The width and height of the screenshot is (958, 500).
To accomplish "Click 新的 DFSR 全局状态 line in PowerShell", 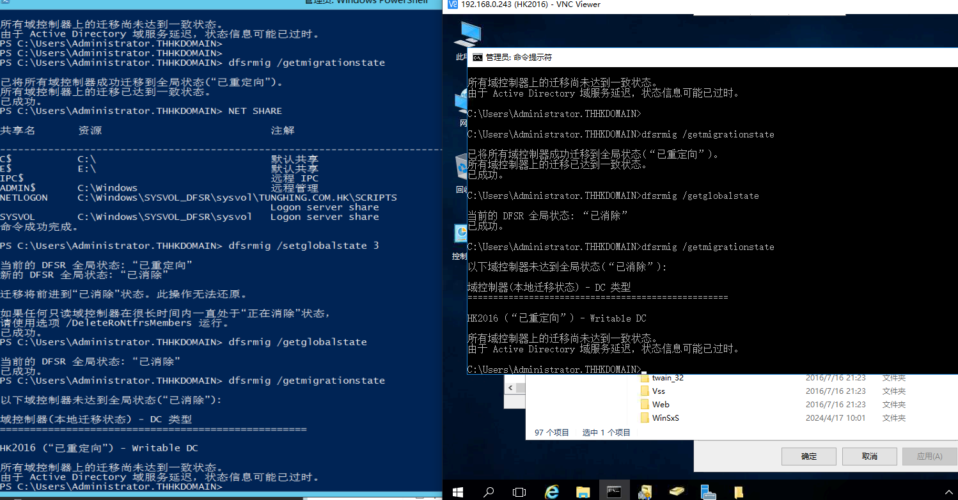I will tap(84, 275).
